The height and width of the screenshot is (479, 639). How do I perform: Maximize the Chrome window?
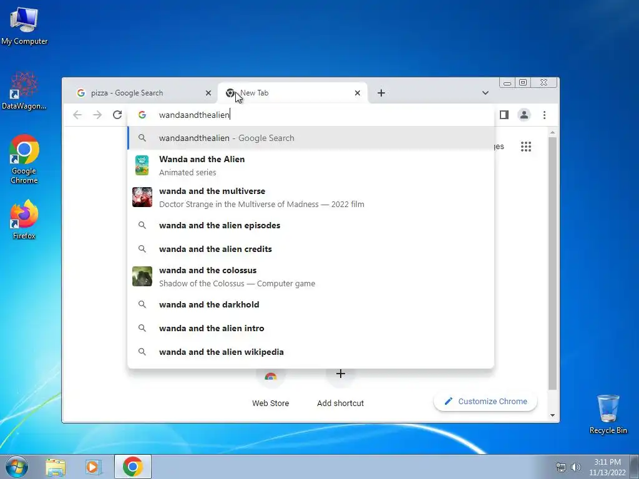523,83
